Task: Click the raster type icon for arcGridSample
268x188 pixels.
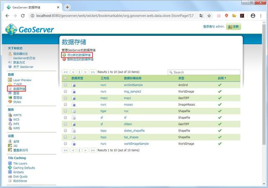Action: 74,85
